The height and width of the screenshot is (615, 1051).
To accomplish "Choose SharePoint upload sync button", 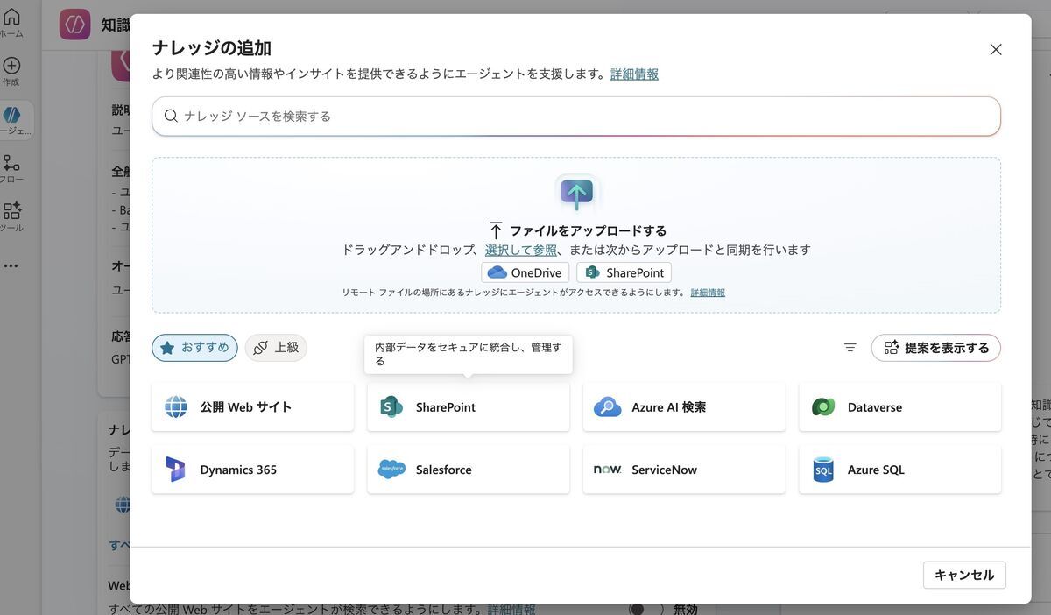I will pos(624,272).
